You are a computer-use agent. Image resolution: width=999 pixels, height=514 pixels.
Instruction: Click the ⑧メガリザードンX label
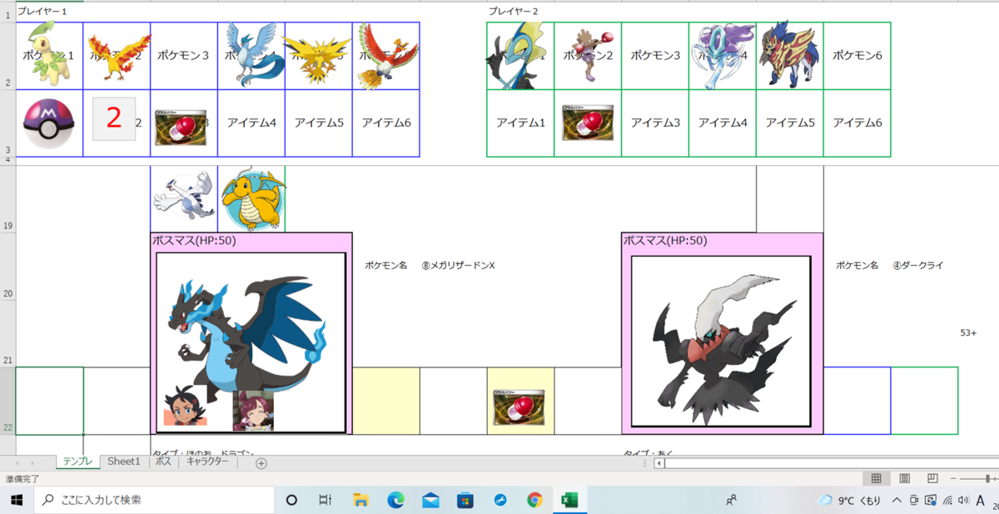pos(458,266)
